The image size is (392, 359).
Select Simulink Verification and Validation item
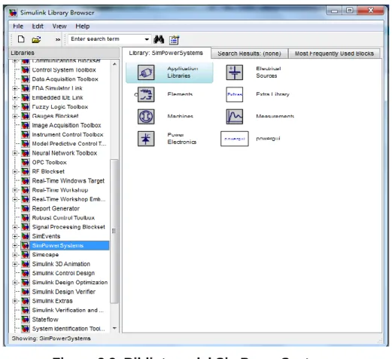coord(68,310)
